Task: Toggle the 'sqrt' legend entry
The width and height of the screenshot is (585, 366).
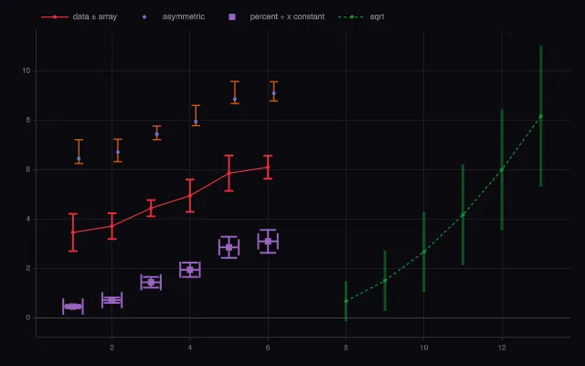Action: [x=361, y=16]
